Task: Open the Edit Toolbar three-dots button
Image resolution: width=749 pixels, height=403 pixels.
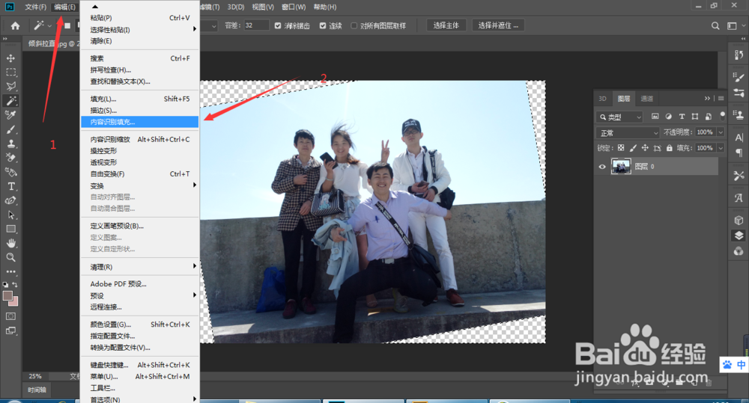Action: tap(10, 271)
